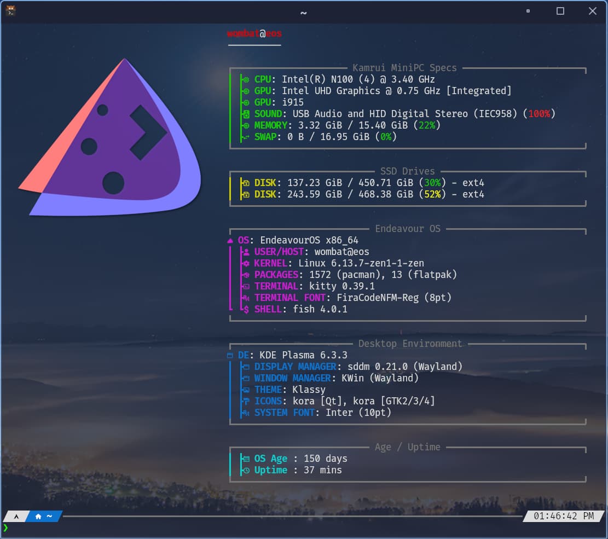Click the PACKAGES icon
The height and width of the screenshot is (539, 608).
246,275
